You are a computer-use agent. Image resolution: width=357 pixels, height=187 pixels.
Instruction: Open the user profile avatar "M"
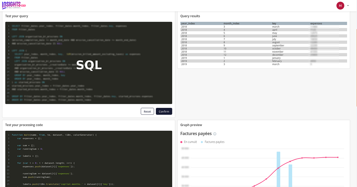pyautogui.click(x=340, y=5)
